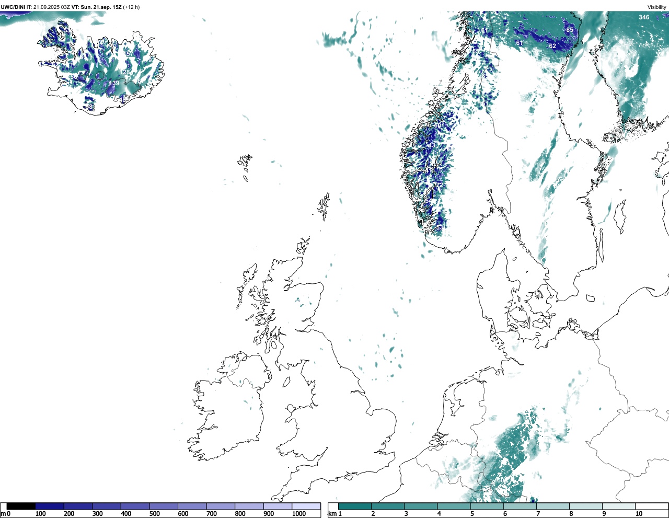Click the 7–8 km legend swatch
The height and width of the screenshot is (518, 669).
pyautogui.click(x=552, y=506)
